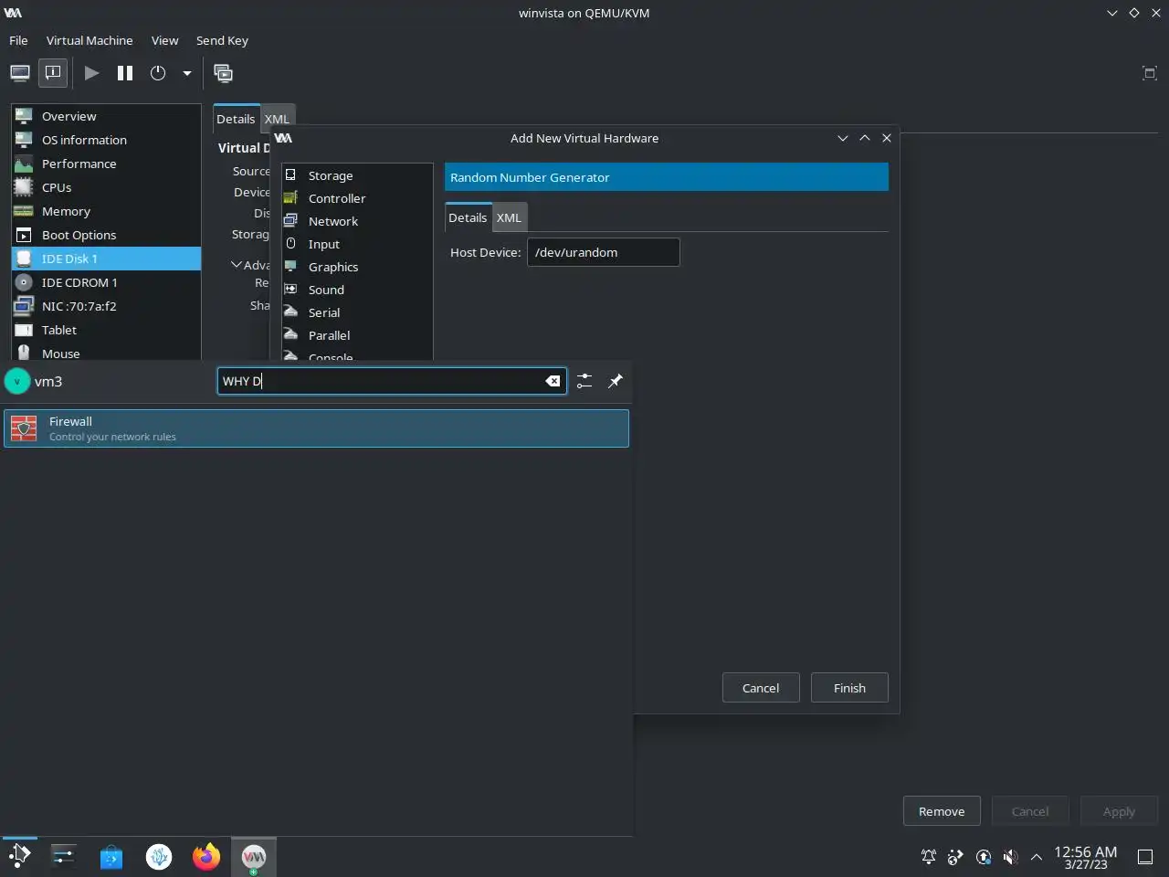Screen dimensions: 1169x877
Task: Open Details tab of main window
Action: pos(236,119)
